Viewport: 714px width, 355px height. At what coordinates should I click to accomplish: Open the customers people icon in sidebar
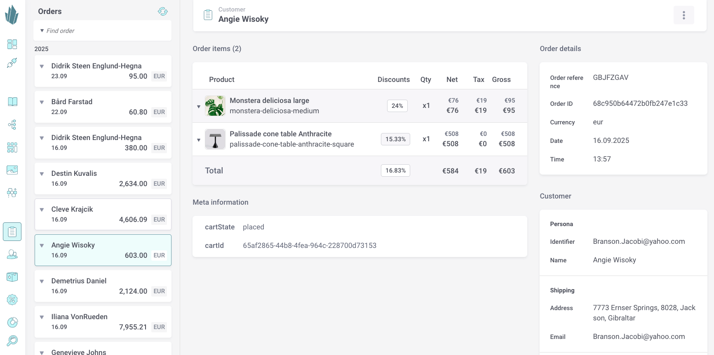[x=12, y=255]
